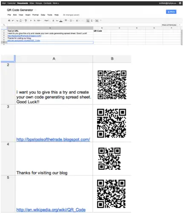Open the Edit menu
Image resolution: width=183 pixels, height=221 pixels.
pyautogui.click(x=15, y=15)
